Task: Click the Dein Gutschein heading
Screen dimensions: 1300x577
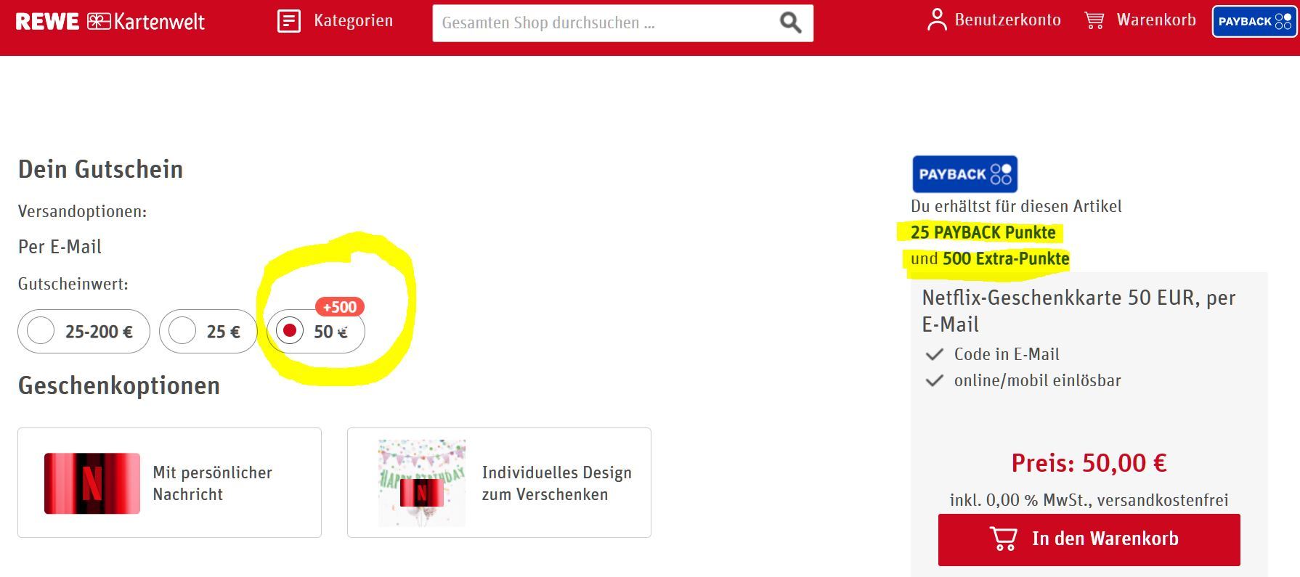Action: click(x=100, y=169)
